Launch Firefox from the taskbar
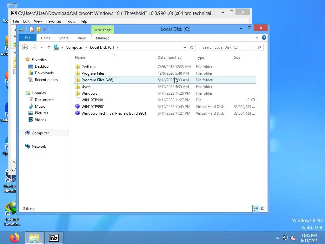This screenshot has height=244, width=325. click(x=15, y=238)
